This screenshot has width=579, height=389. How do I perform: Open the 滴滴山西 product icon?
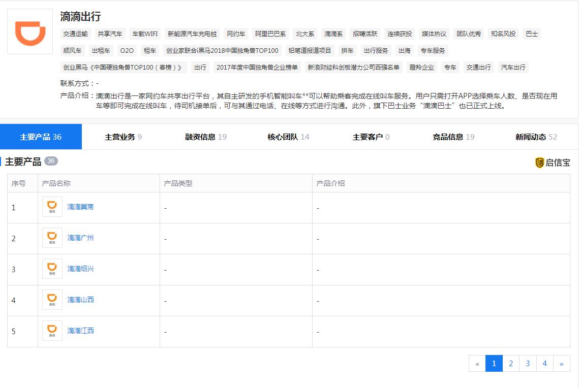(x=52, y=300)
